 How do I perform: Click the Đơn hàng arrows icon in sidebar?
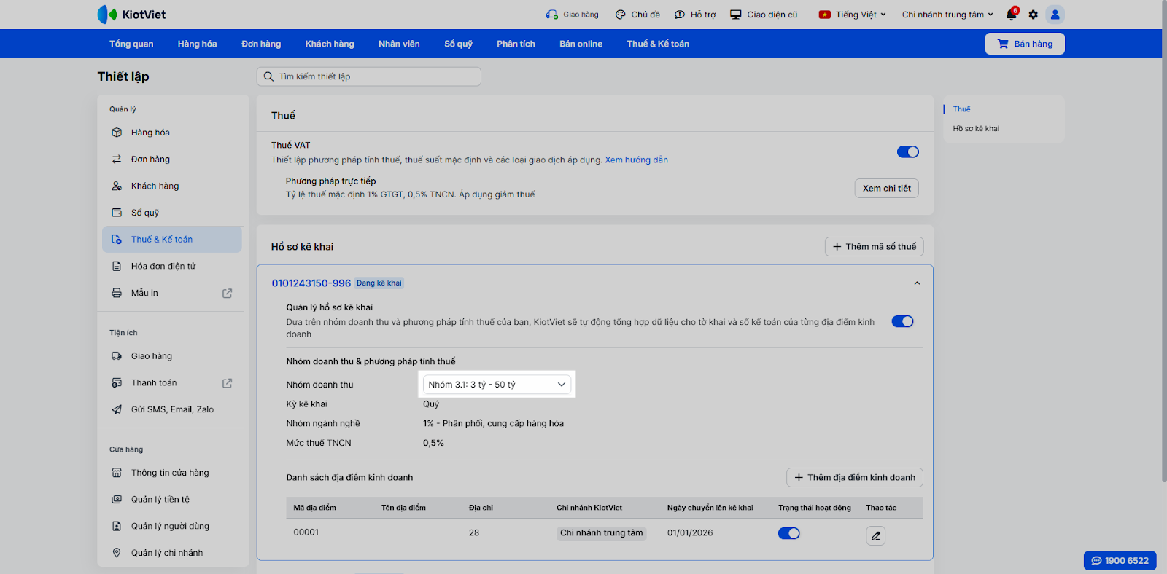point(117,160)
